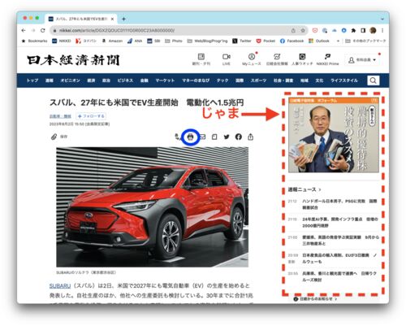406x326 pixels.
Task: Share the article on Facebook
Action: pos(238,137)
